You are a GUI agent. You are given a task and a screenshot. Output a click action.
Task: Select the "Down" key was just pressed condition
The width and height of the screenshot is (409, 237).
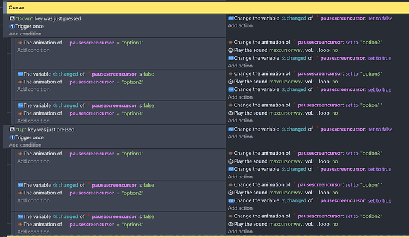(52, 19)
